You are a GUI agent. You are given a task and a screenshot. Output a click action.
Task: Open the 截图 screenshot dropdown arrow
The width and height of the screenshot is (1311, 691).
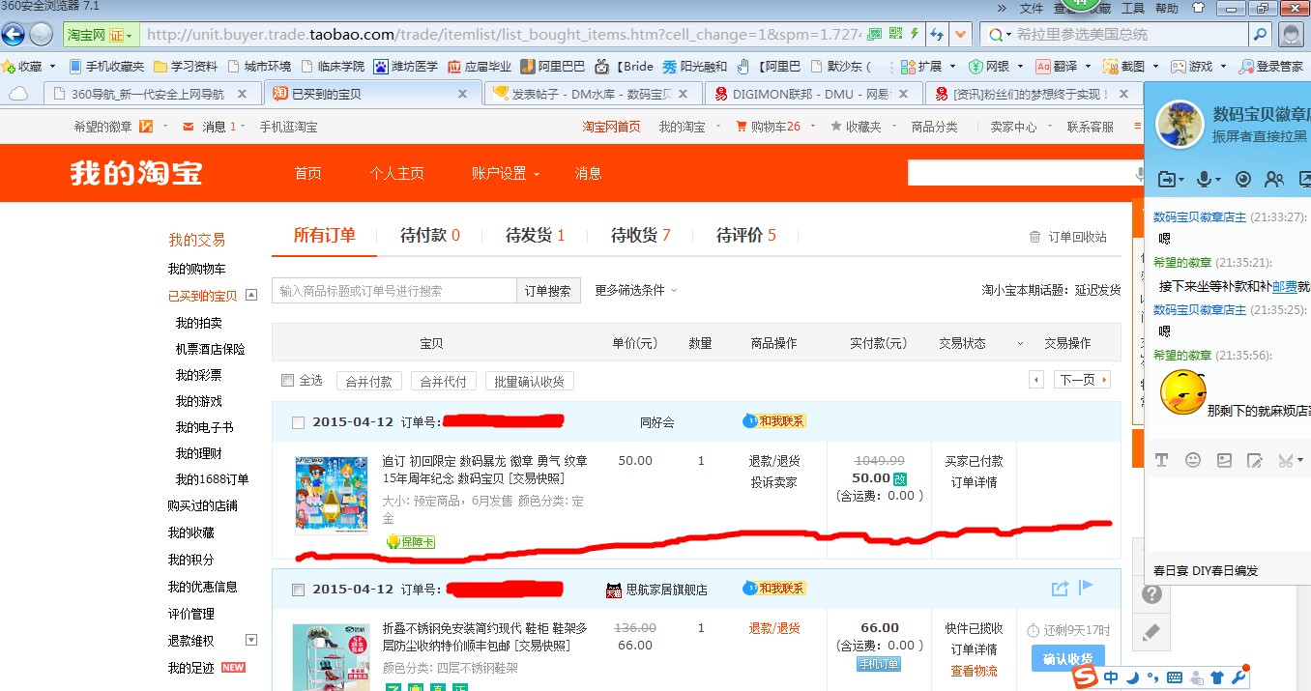pos(1155,67)
